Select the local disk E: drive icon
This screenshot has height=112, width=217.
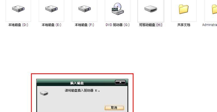[51, 9]
